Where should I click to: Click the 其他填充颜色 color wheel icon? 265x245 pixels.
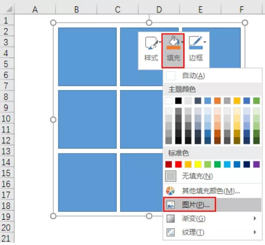[170, 191]
